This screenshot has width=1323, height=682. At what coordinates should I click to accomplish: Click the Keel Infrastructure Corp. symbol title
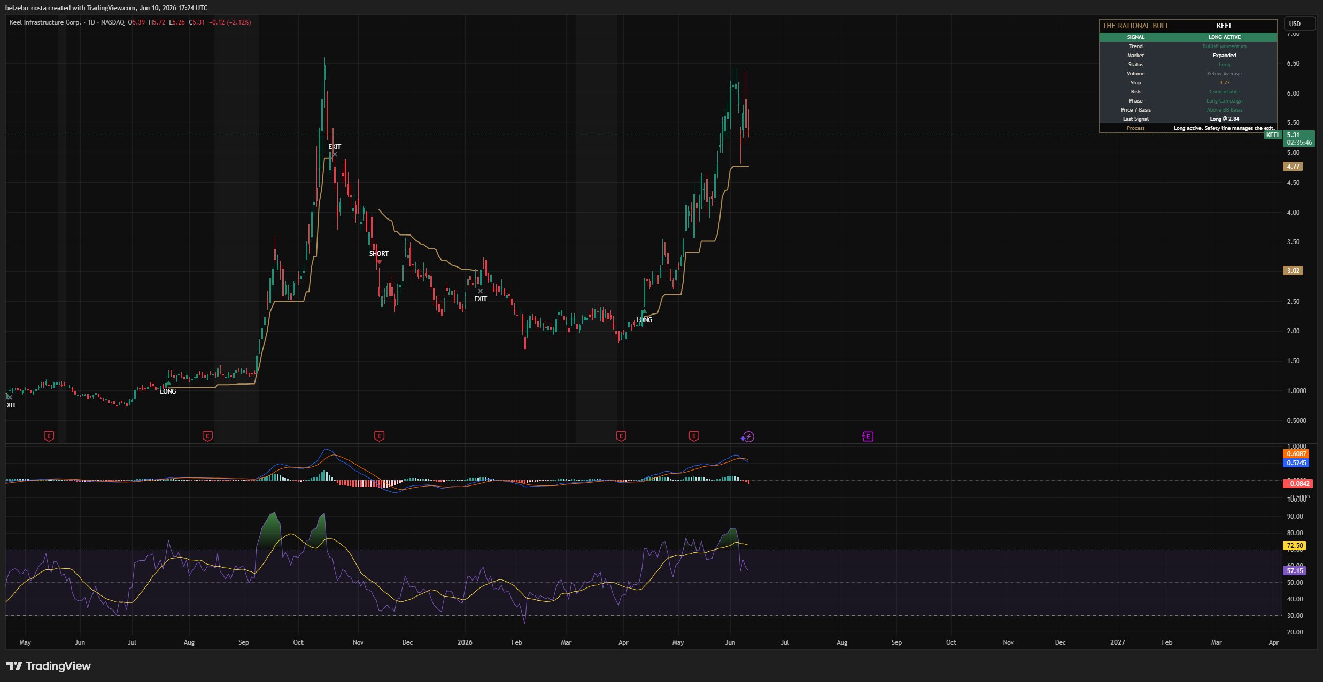(x=45, y=22)
